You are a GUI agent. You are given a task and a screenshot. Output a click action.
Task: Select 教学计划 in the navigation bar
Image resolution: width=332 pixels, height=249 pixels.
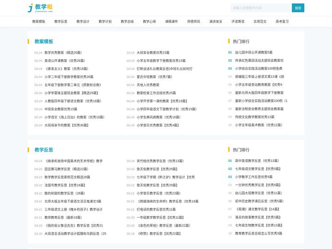pos(105,21)
